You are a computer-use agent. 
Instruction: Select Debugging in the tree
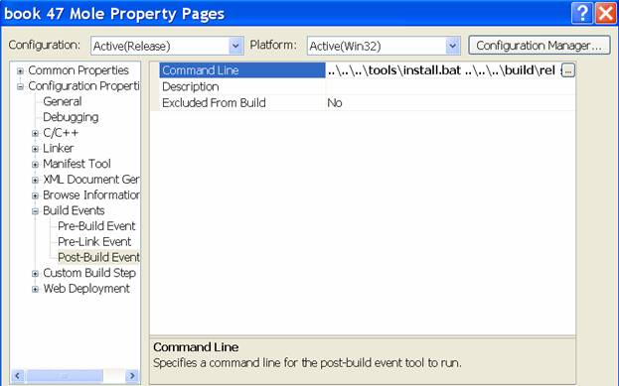pos(71,117)
